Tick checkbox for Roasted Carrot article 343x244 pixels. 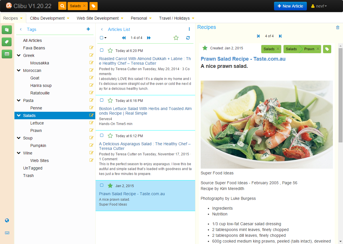tap(102, 50)
